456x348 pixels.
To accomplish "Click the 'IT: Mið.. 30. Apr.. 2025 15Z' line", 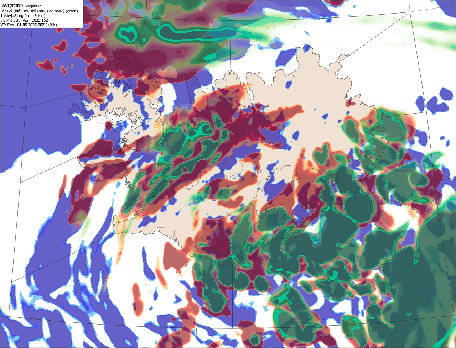I will click(24, 20).
